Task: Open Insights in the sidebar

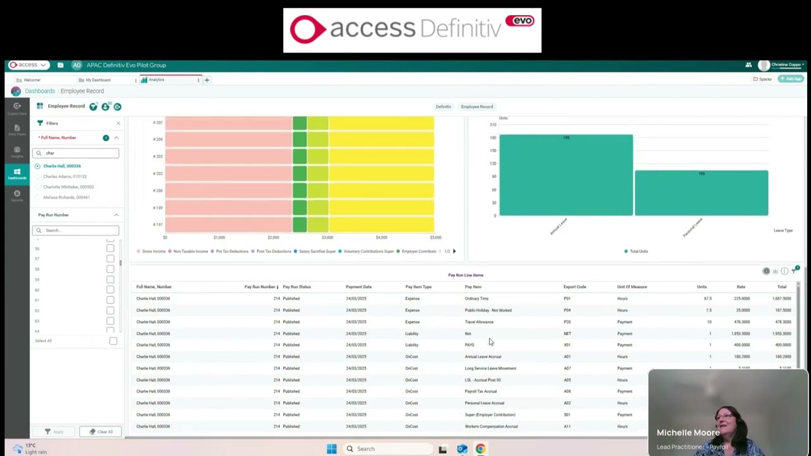Action: [x=17, y=152]
